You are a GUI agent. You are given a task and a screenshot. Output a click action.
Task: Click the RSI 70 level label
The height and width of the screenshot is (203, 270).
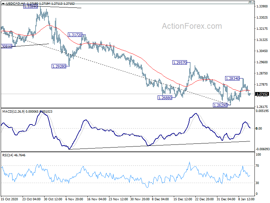[257, 166]
